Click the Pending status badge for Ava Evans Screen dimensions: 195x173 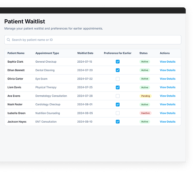point(145,96)
